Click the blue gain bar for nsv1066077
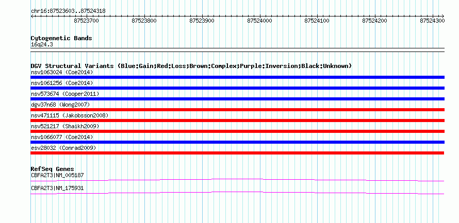 point(237,142)
